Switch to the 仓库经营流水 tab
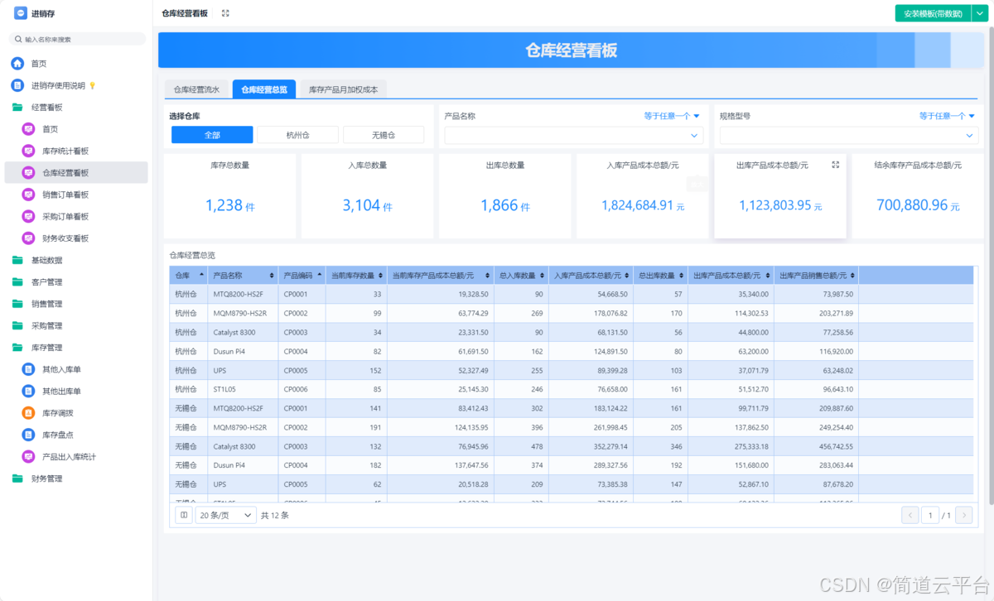This screenshot has height=601, width=994. (x=196, y=89)
